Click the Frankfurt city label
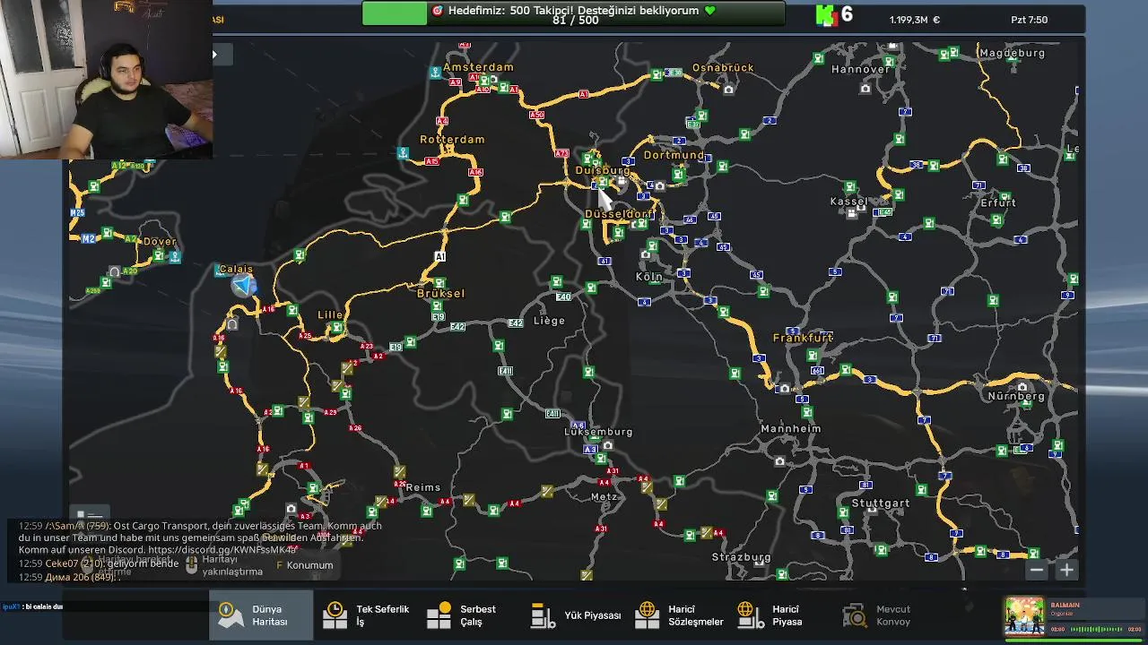Viewport: 1148px width, 645px height. (x=803, y=339)
